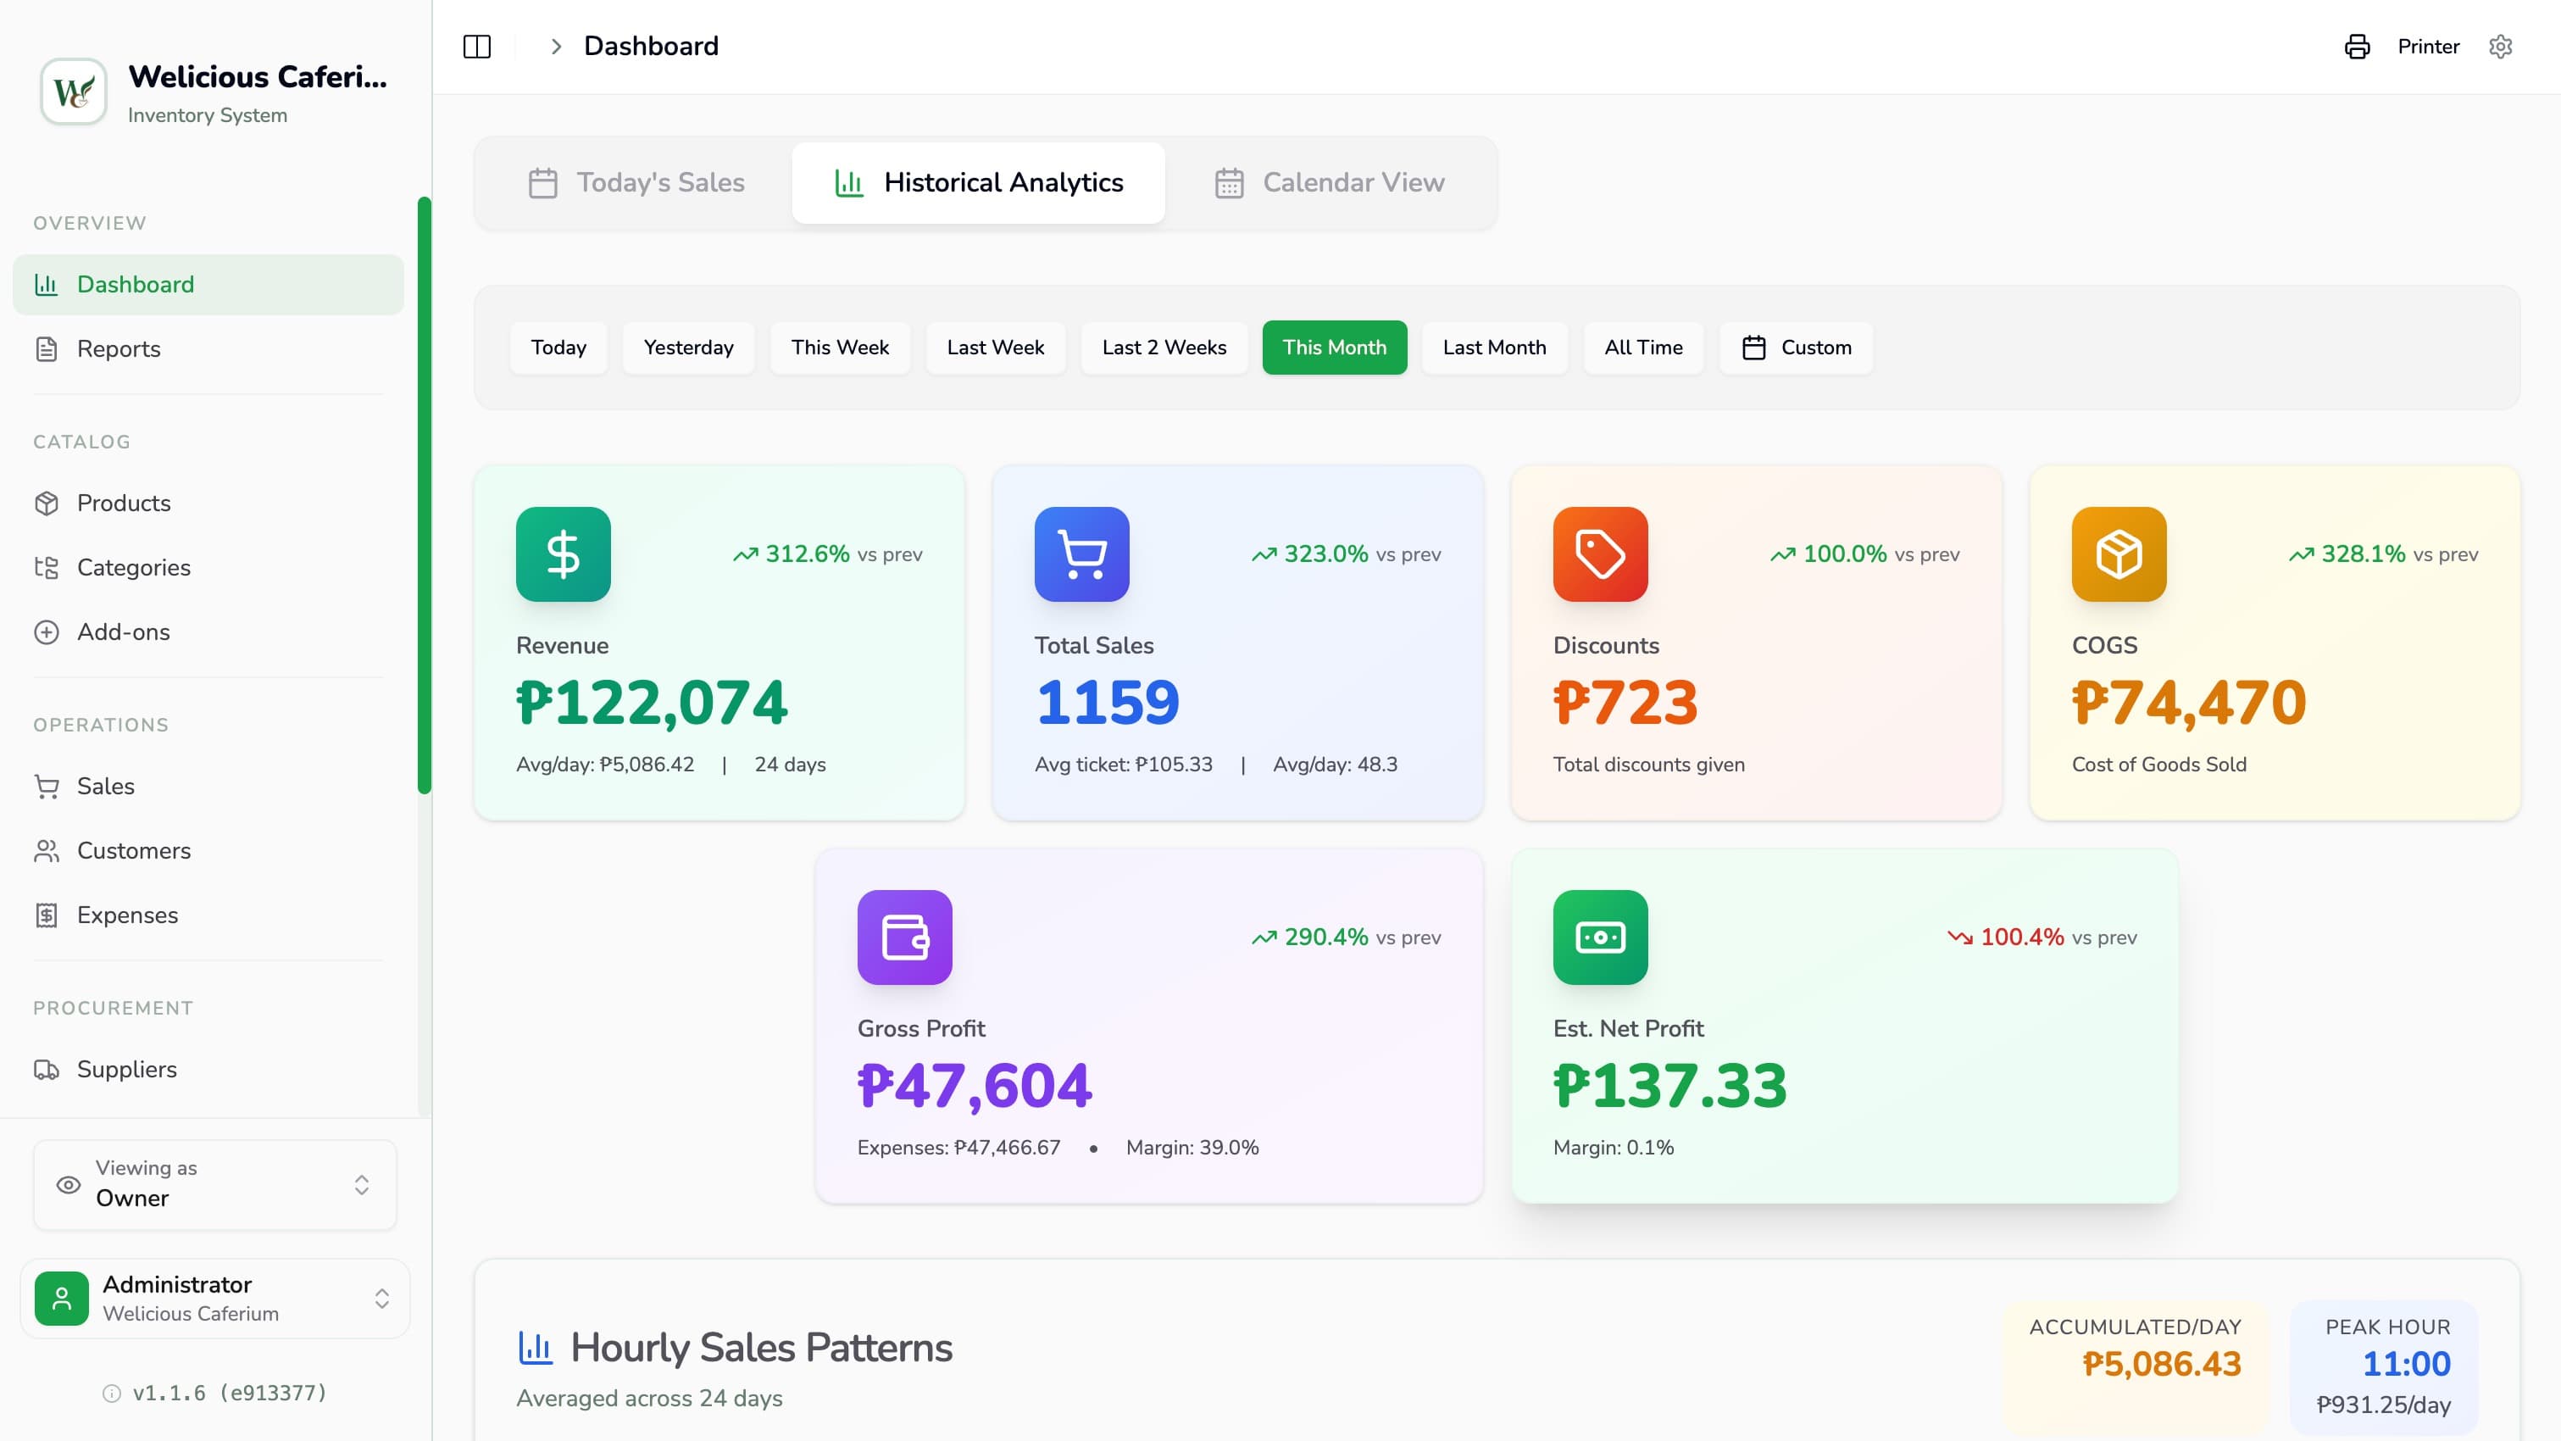Click the Discounts tag icon
Screen dimensions: 2561x1441
click(x=1600, y=554)
